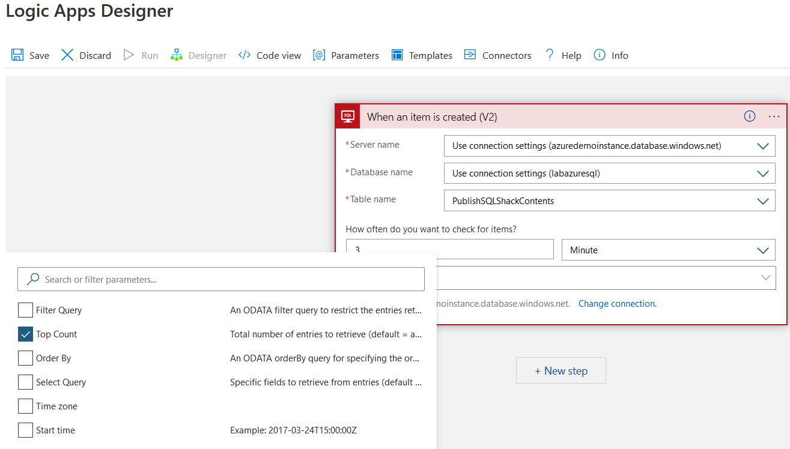Viewport: 790px width, 449px height.
Task: Expand the Server name dropdown
Action: coord(763,146)
